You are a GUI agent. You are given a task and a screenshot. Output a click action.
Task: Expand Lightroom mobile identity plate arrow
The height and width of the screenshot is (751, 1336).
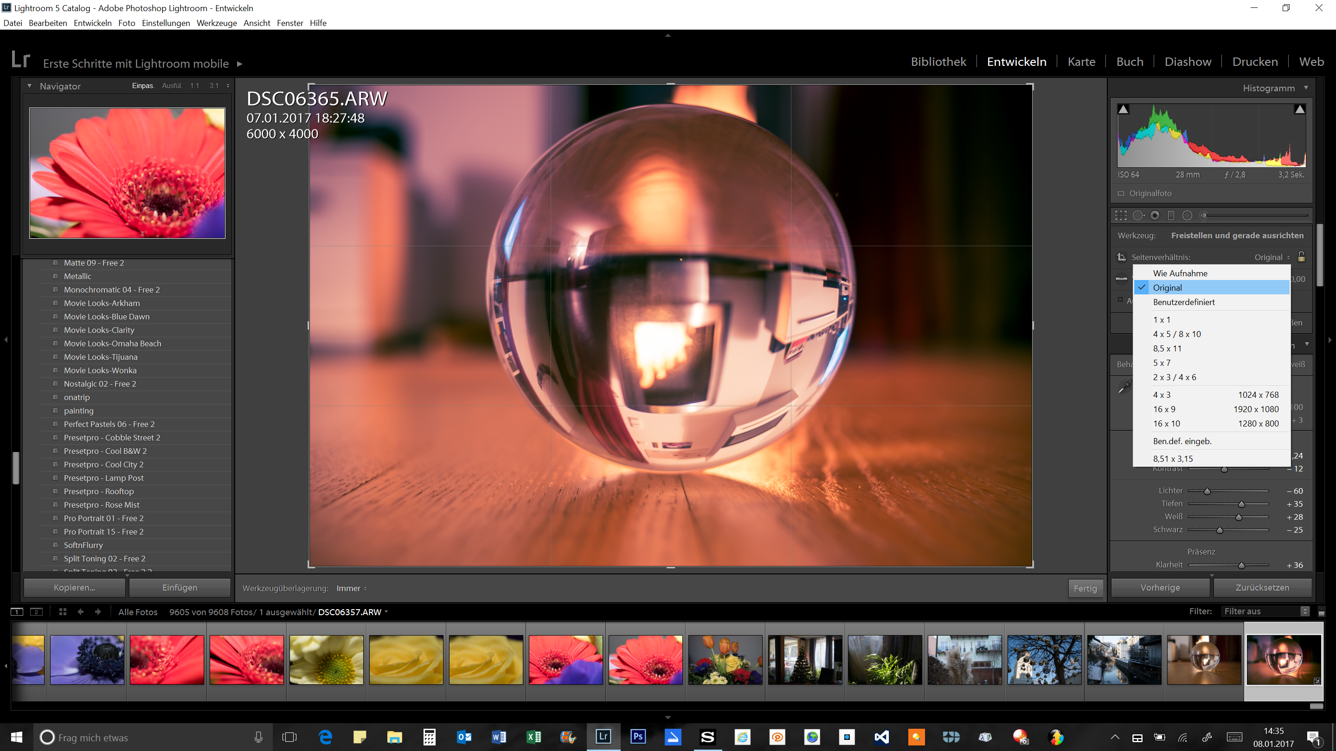pos(240,64)
